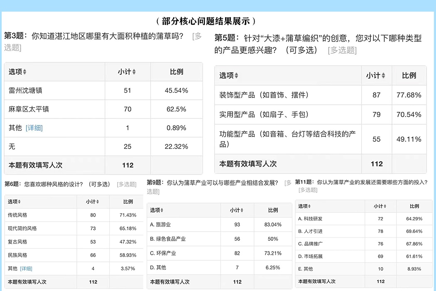Select the 61.61% ratio cell

coord(414,256)
